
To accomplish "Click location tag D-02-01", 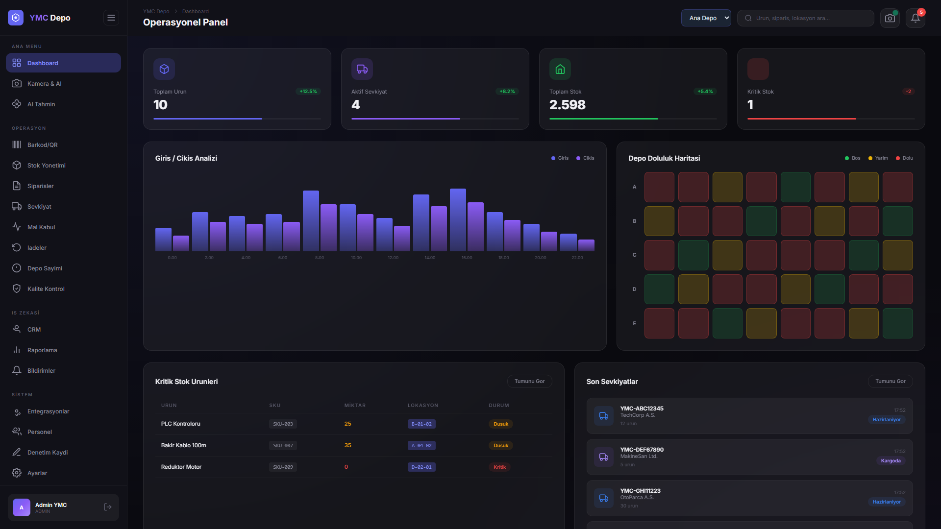I will [x=421, y=467].
